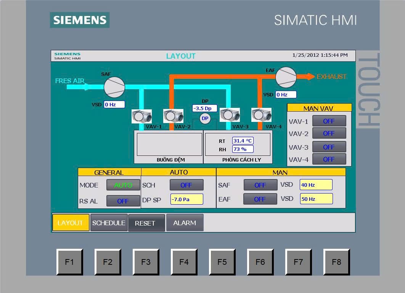Edit the DP SP -7.0 Pa setpoint field
The height and width of the screenshot is (293, 405).
[186, 199]
